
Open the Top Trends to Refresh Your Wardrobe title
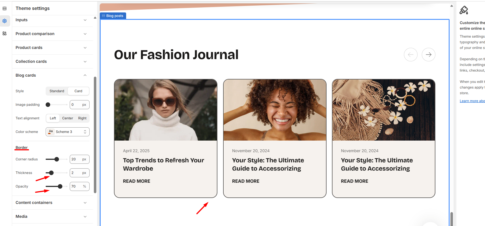tap(164, 164)
